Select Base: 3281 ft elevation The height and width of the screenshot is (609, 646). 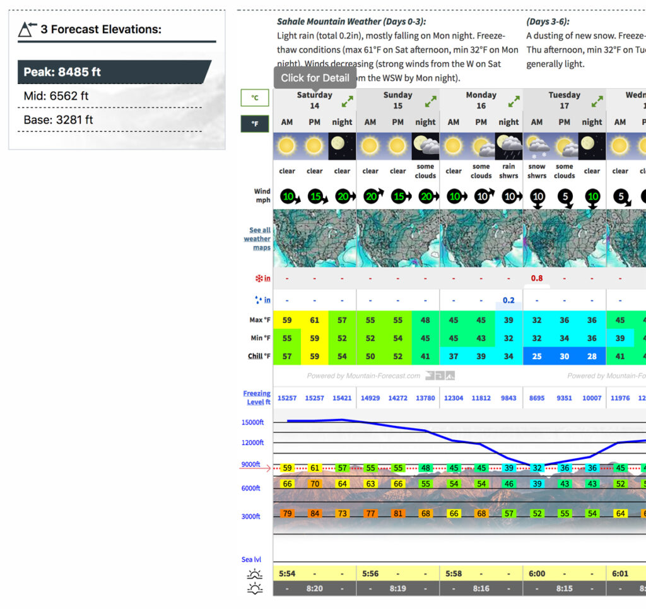(x=110, y=120)
